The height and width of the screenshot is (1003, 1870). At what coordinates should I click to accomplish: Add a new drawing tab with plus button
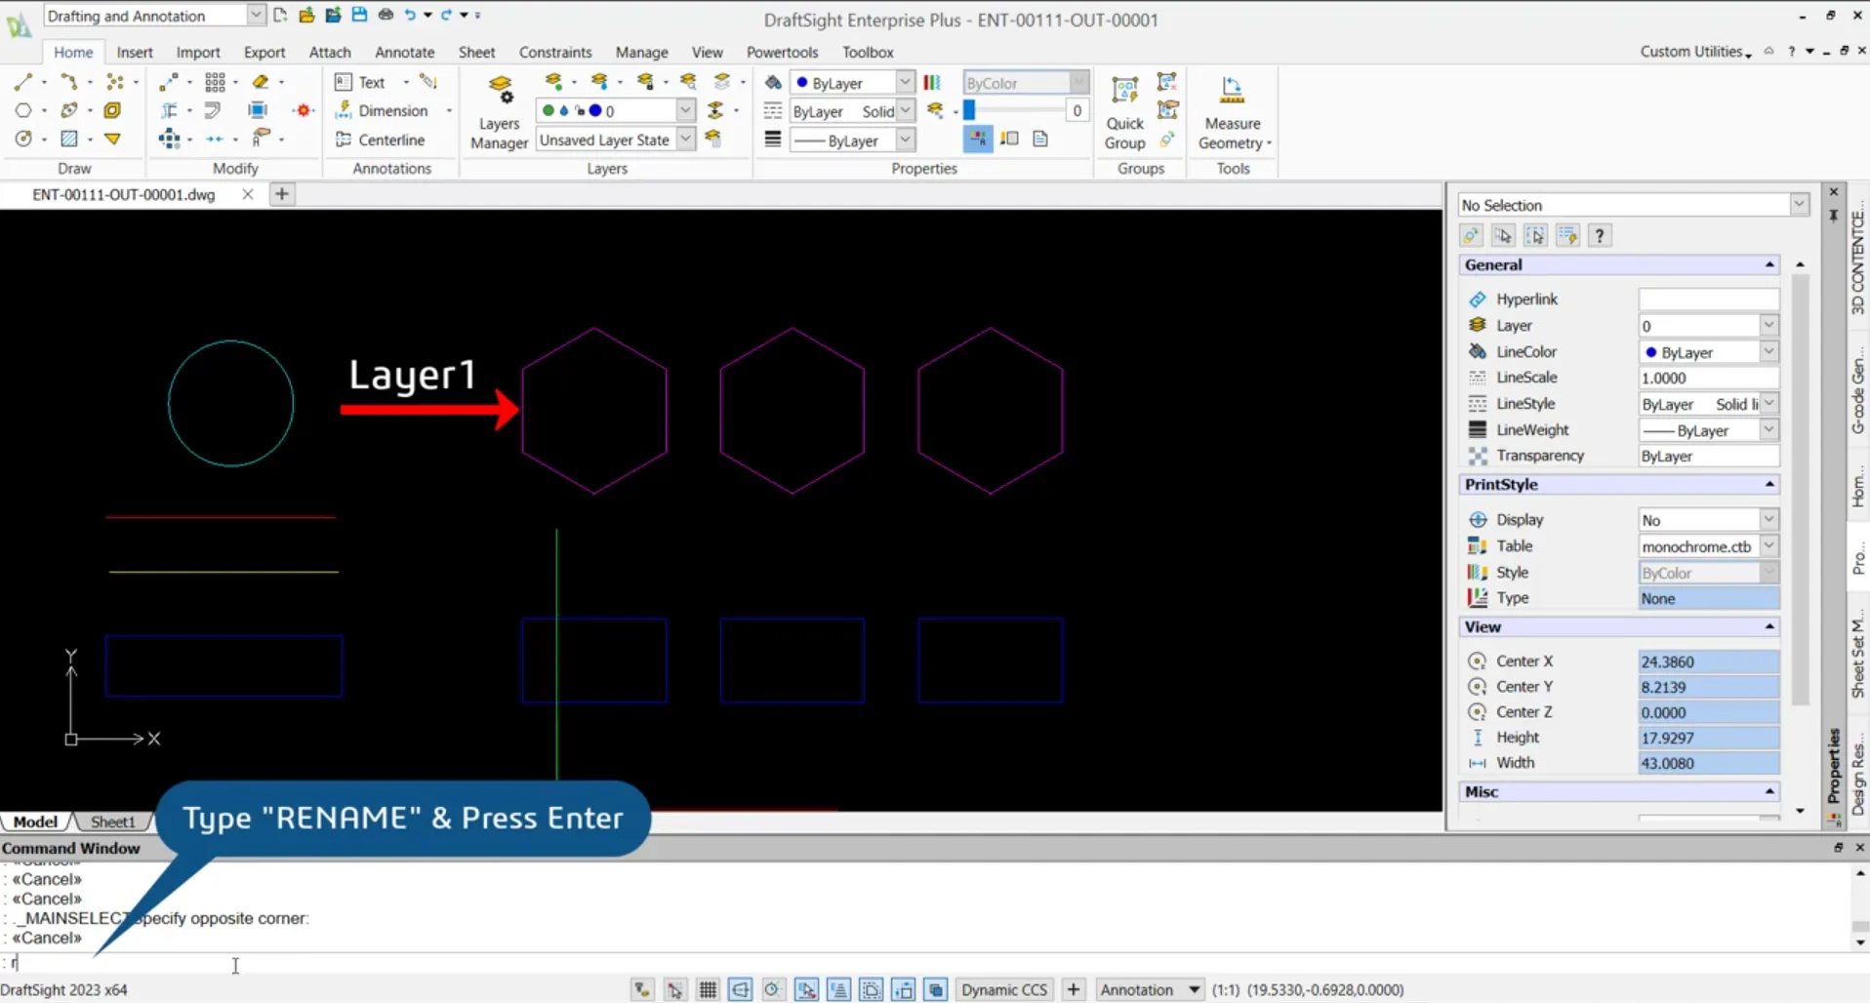tap(281, 194)
